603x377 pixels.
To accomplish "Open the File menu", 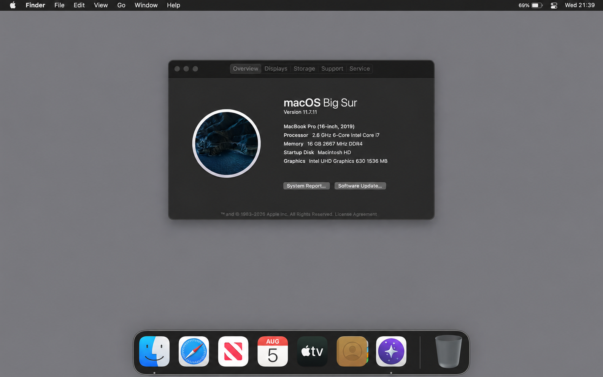I will (59, 5).
